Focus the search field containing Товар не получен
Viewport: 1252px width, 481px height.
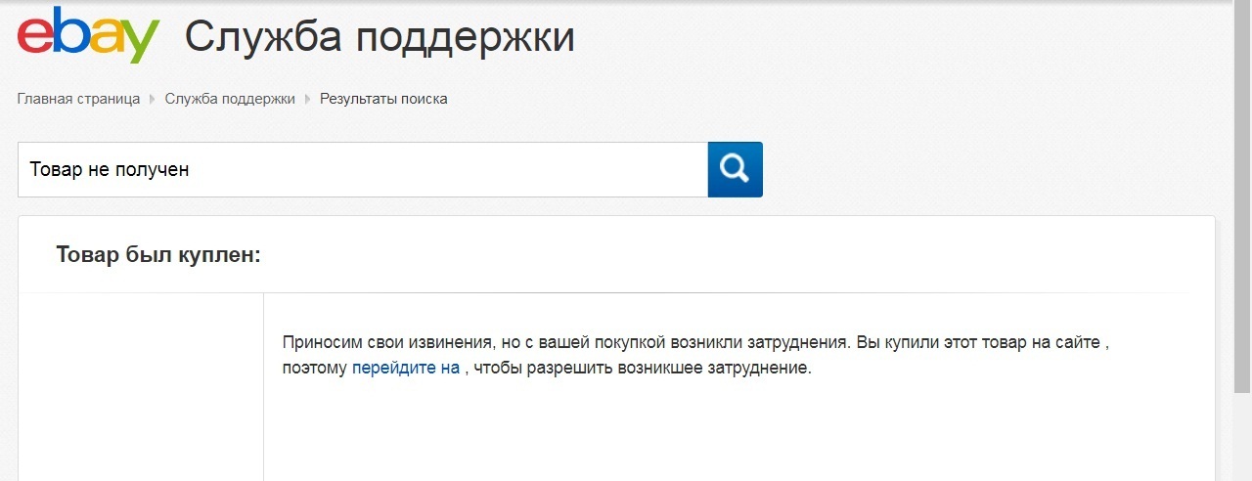[362, 169]
